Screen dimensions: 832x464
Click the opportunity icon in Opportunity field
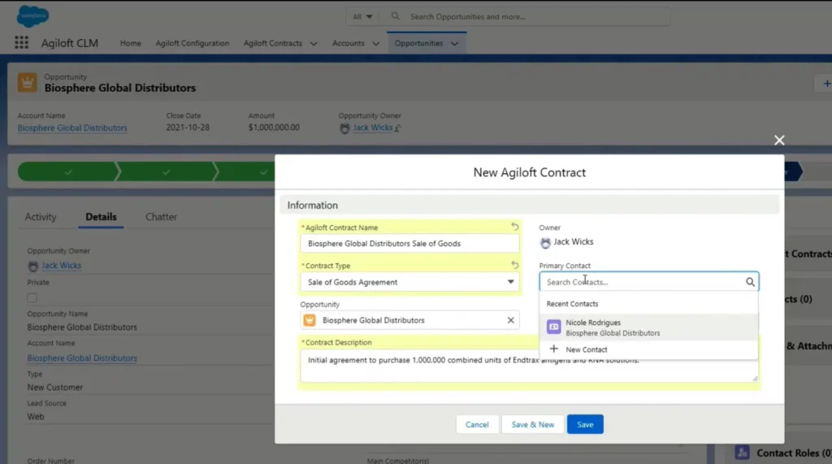click(310, 320)
